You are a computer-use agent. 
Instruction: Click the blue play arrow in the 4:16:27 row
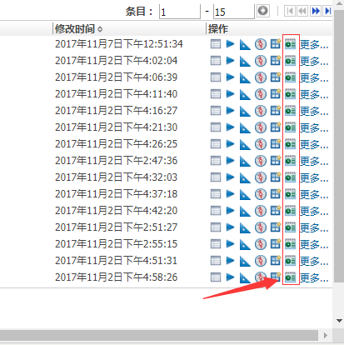tap(230, 111)
